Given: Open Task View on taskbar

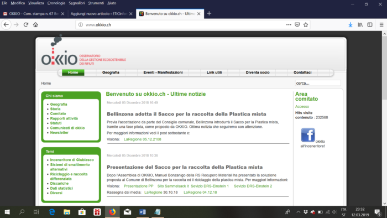Looking at the screenshot, I should pyautogui.click(x=36, y=212).
